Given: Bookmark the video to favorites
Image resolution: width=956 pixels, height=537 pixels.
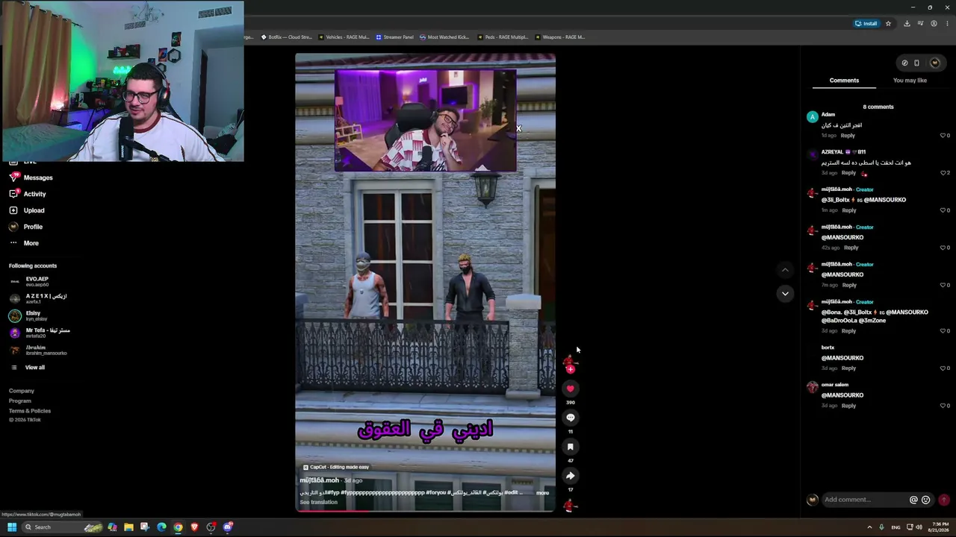Looking at the screenshot, I should pos(571,447).
